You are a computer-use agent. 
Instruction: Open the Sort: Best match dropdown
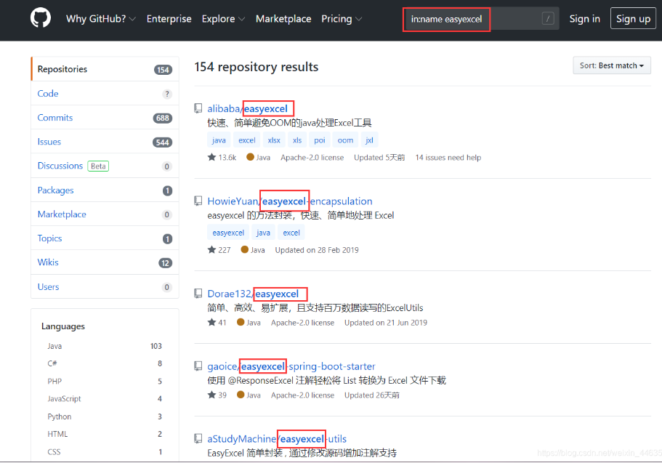(611, 65)
